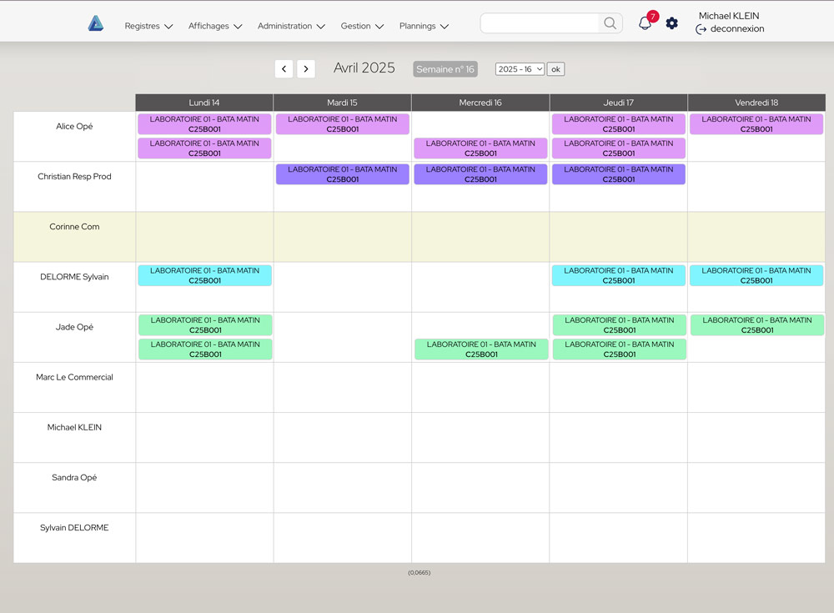Go to previous week arrow
Viewport: 834px width, 613px height.
tap(284, 69)
